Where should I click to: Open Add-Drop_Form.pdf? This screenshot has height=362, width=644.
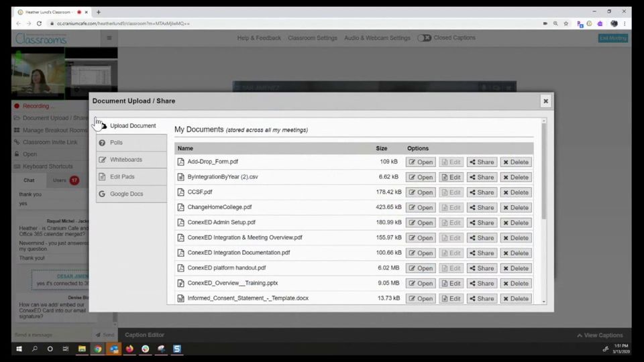coord(421,162)
